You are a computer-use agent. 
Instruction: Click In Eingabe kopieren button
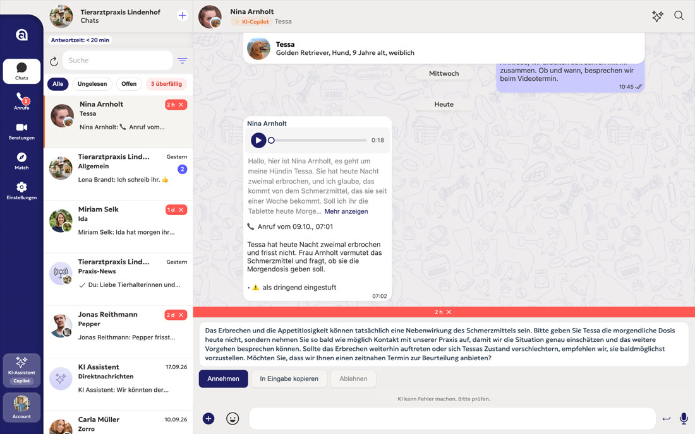pos(289,378)
